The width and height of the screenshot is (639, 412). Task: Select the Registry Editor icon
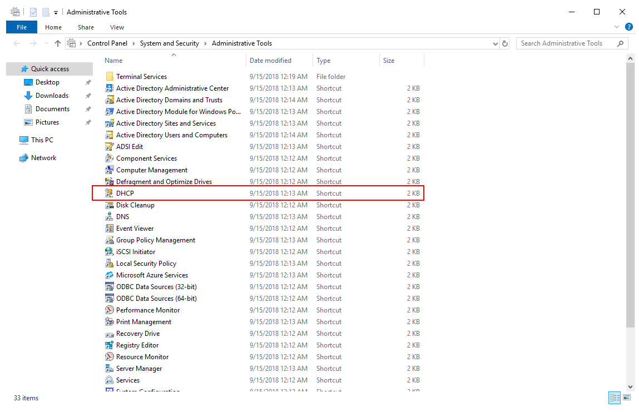[x=109, y=345]
